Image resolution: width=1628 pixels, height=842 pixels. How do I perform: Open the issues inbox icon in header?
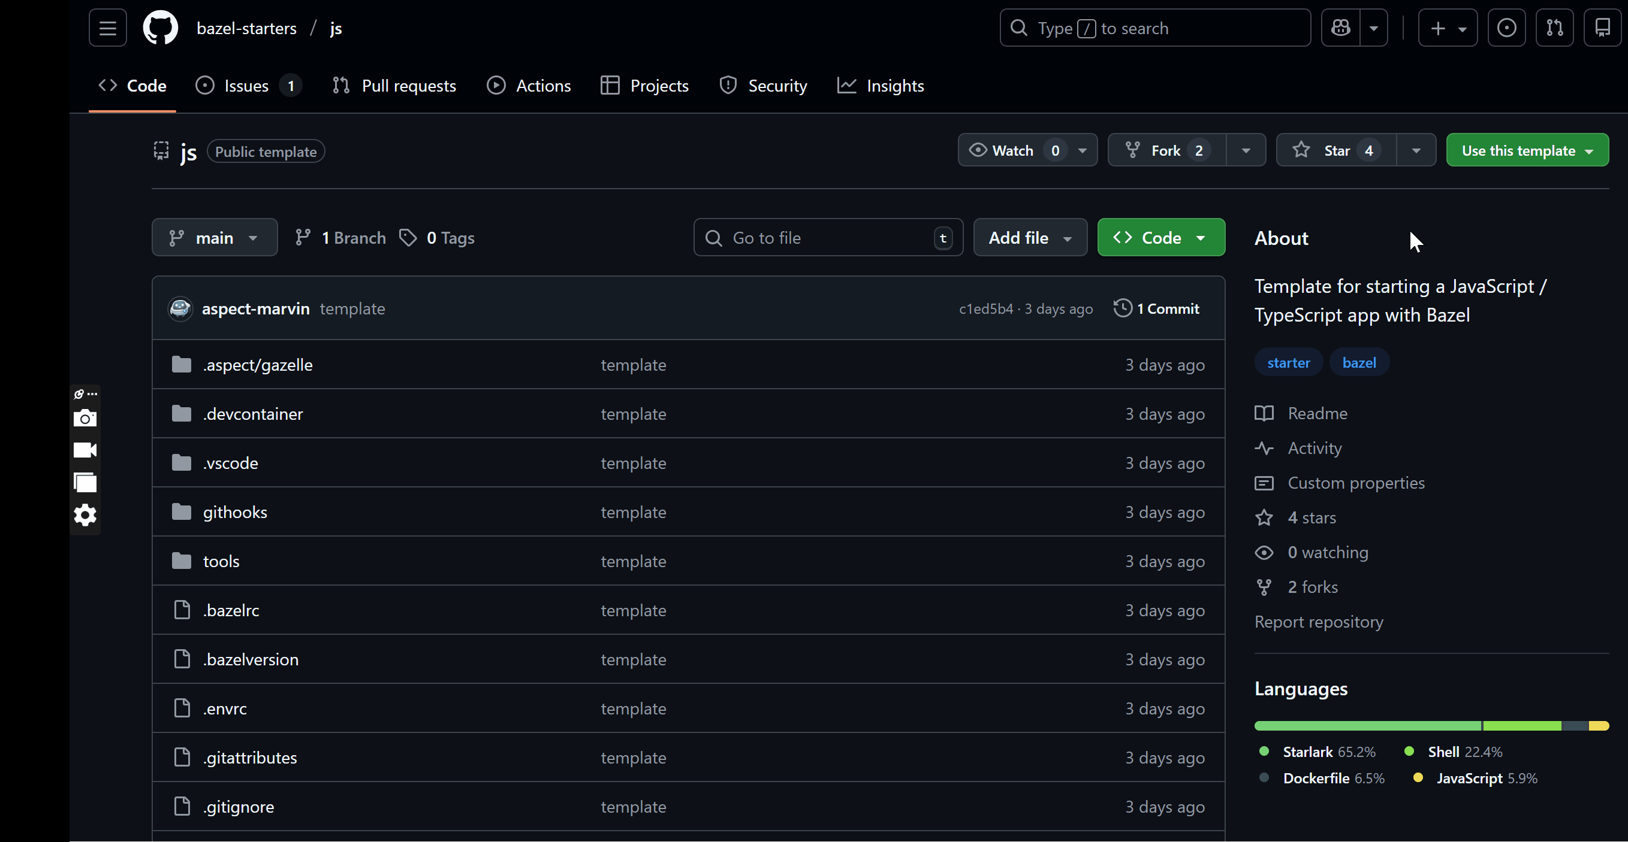[x=1507, y=28]
